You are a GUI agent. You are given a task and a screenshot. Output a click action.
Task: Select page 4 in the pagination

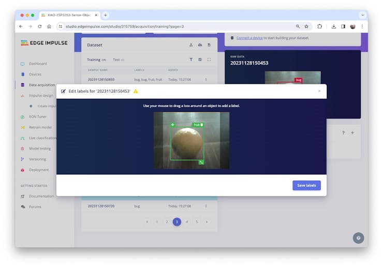[187, 222]
